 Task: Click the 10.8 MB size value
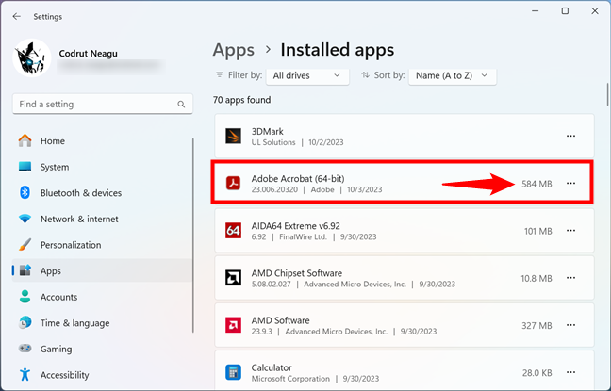click(x=537, y=279)
